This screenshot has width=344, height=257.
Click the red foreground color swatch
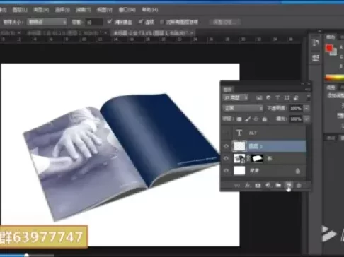(x=329, y=48)
